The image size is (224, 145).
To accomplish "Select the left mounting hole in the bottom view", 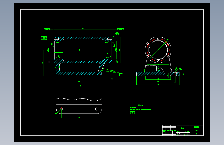I will (x=61, y=109).
